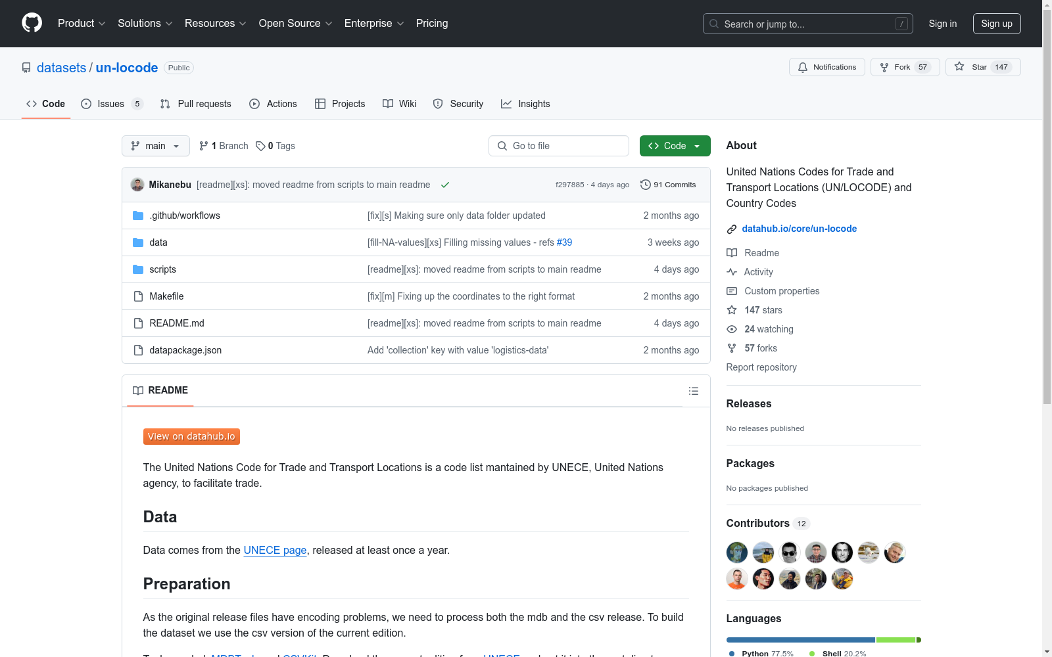Screen dimensions: 1052x657
Task: Expand the Enterprise menu
Action: coord(374,24)
